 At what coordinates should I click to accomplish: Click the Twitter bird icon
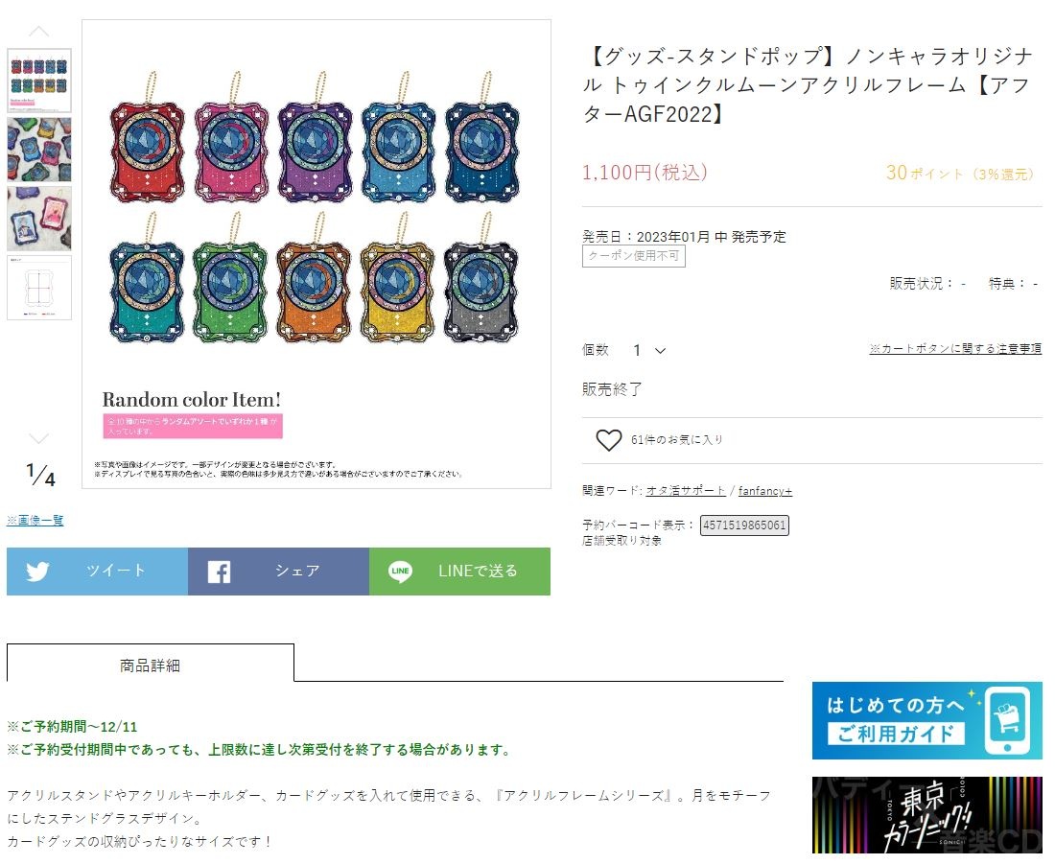pyautogui.click(x=37, y=572)
